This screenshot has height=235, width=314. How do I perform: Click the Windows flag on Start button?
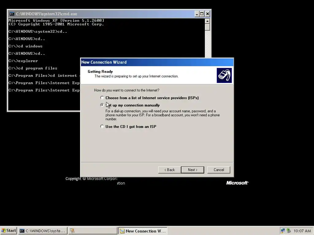(3, 231)
